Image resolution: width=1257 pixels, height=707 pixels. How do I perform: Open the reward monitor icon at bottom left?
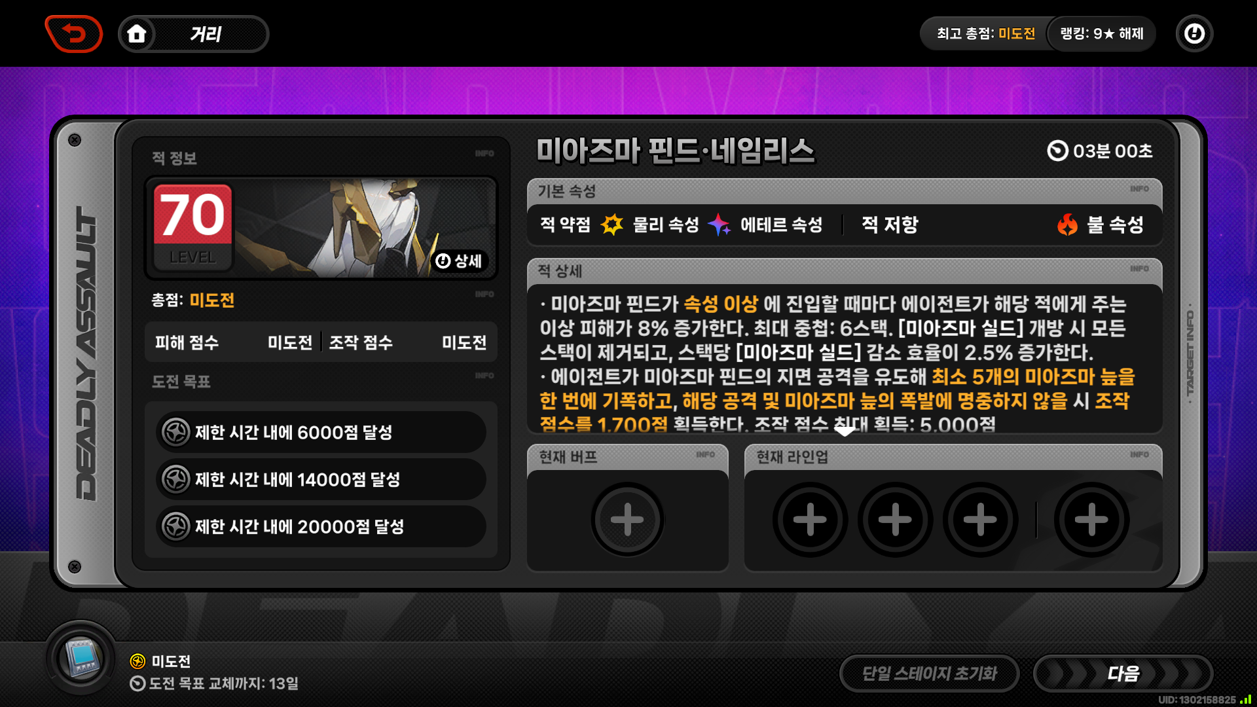81,658
